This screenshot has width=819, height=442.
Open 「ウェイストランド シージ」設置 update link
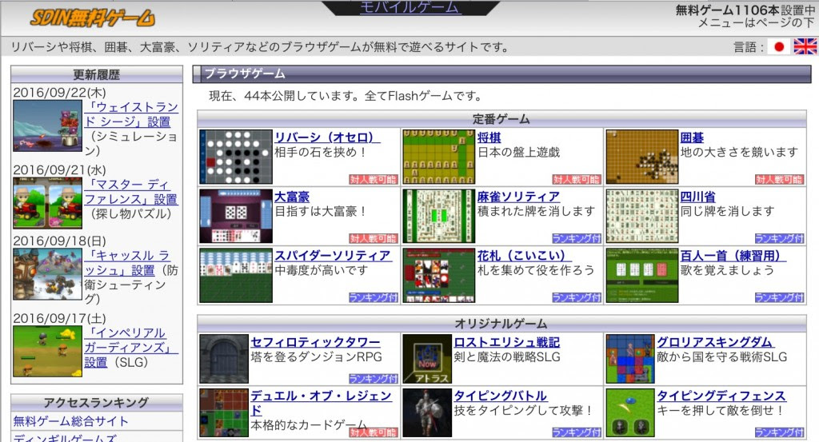131,114
